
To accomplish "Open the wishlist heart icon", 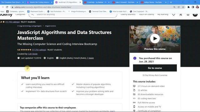I will 174,15.
